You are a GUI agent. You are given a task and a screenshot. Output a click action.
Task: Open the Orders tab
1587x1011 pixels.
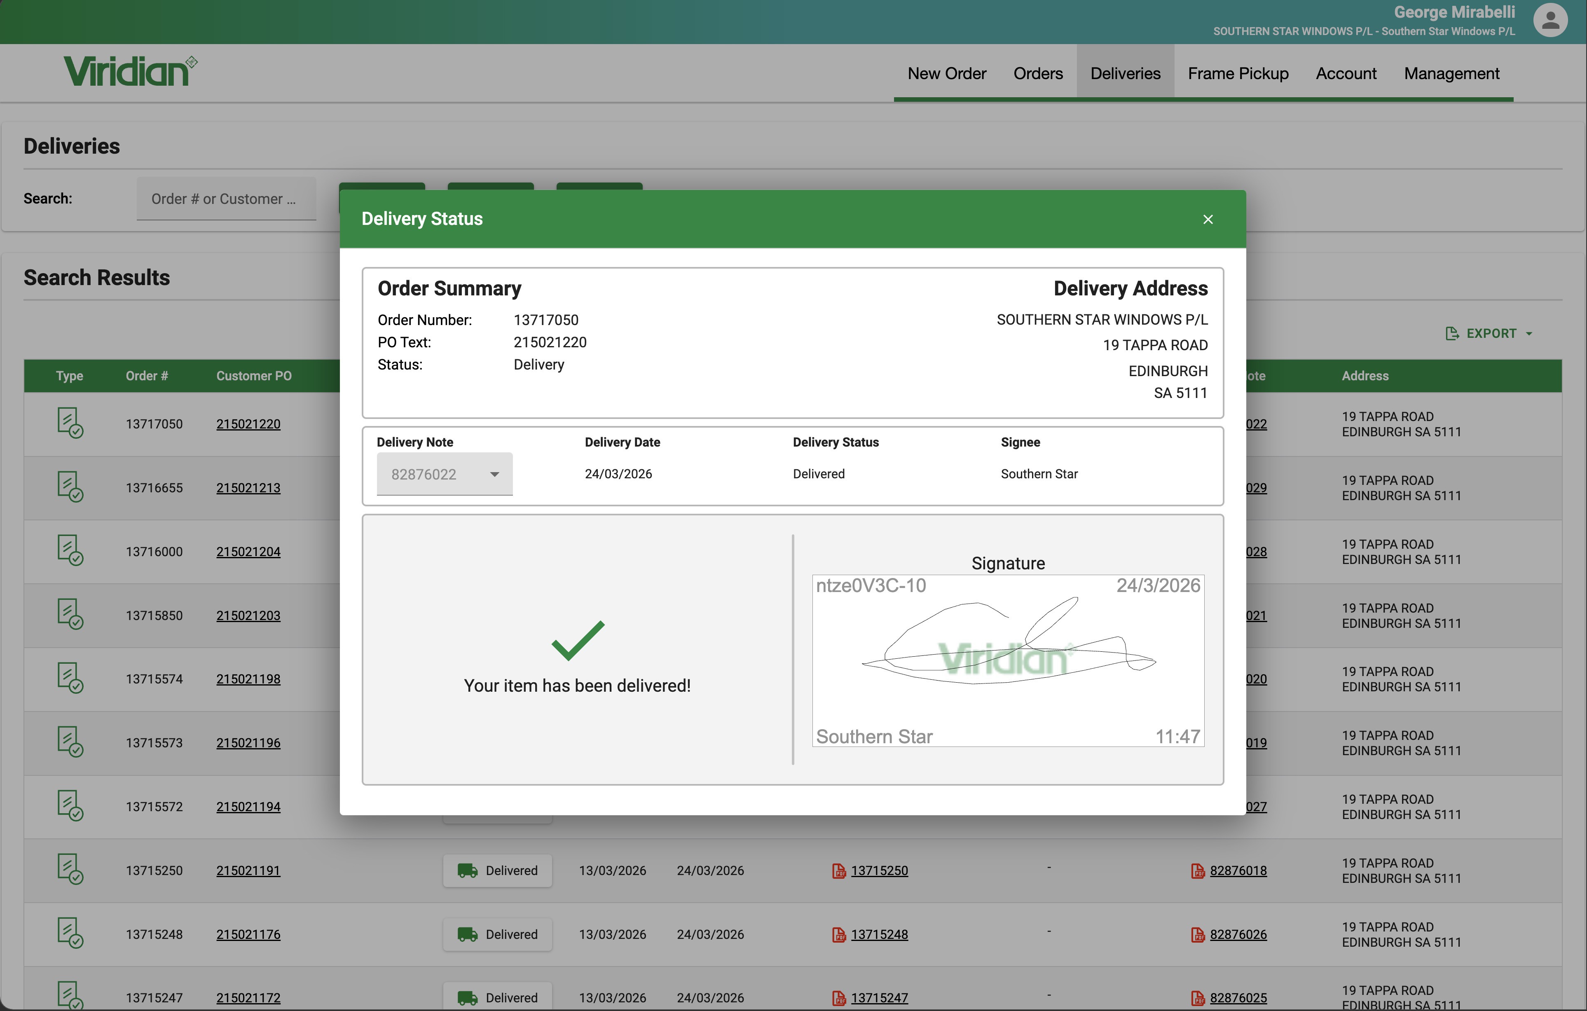coord(1038,73)
